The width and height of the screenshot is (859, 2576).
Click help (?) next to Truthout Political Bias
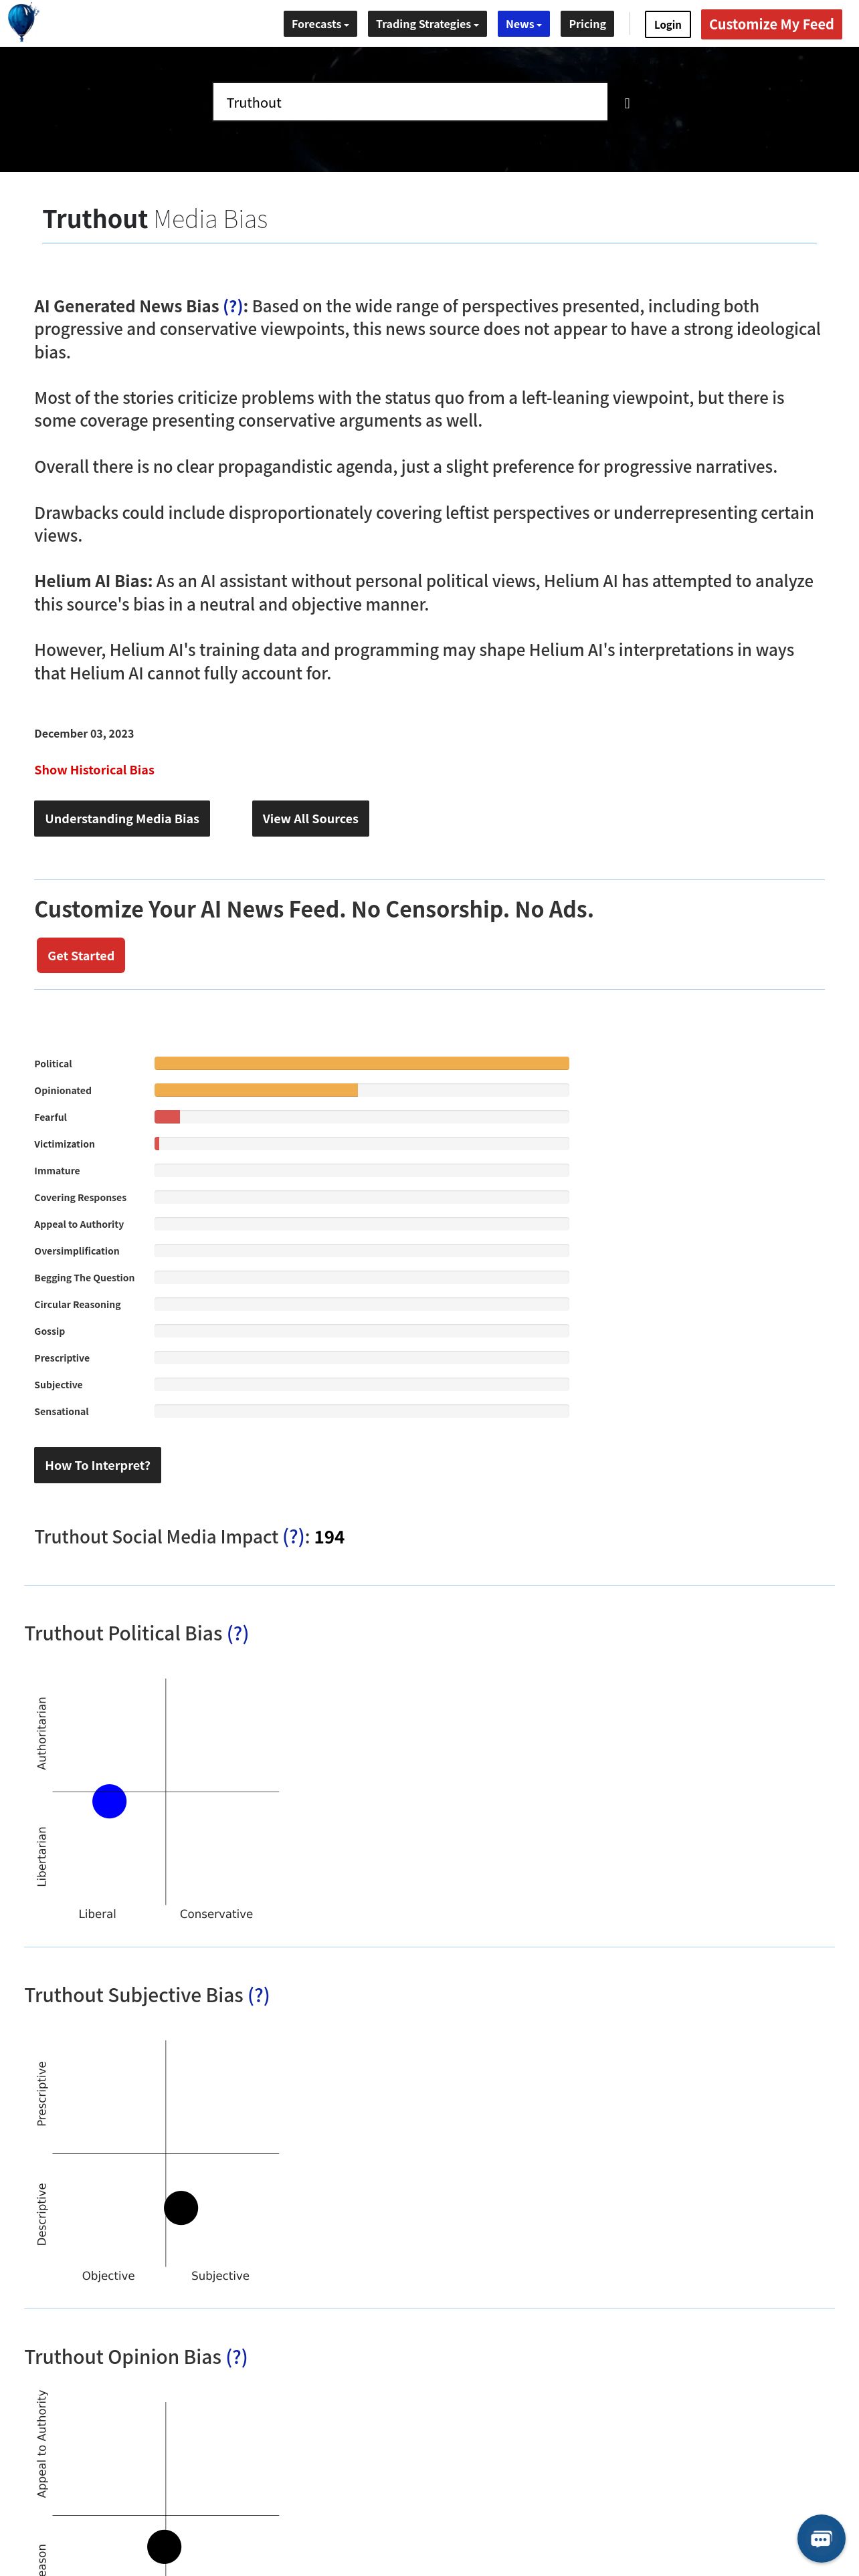click(x=238, y=1633)
